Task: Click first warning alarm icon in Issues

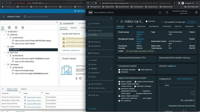Action: tap(63, 39)
